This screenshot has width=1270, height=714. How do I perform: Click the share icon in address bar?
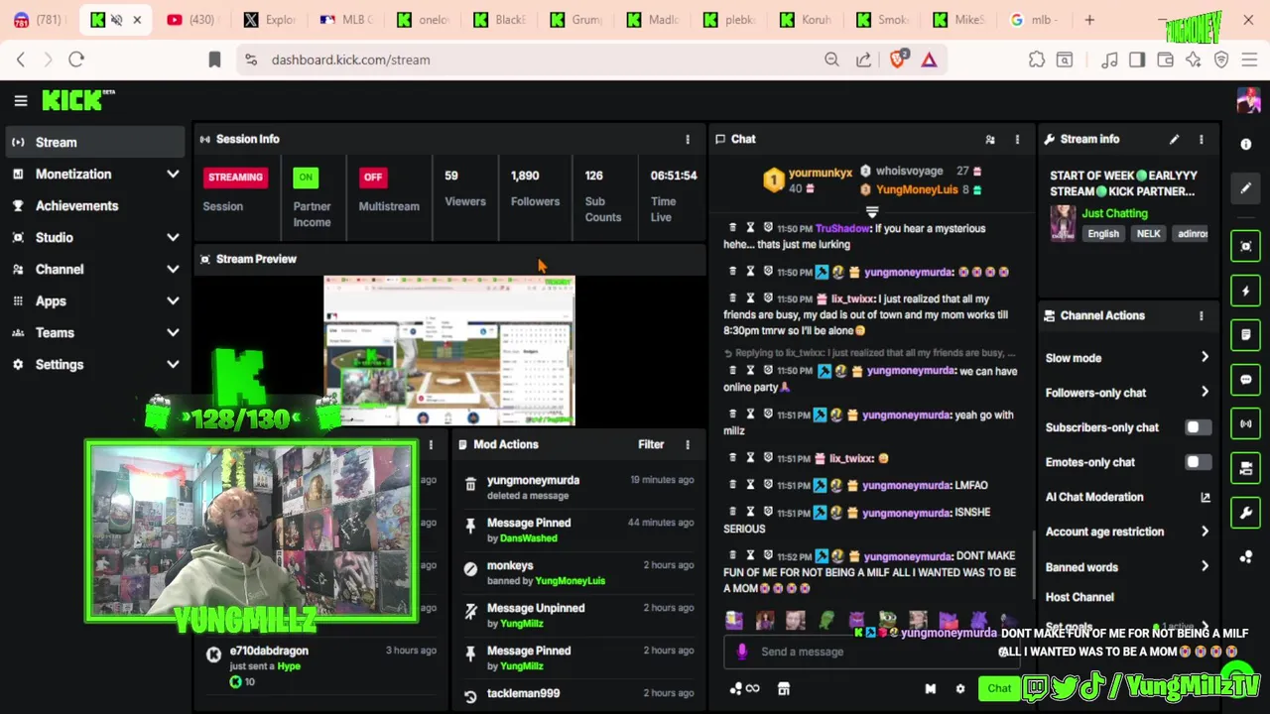pos(864,59)
